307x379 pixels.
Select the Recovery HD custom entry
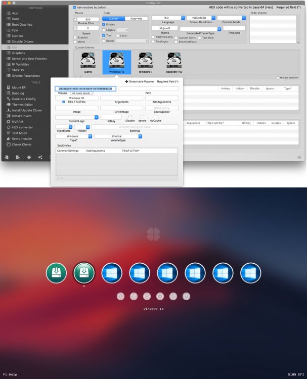click(x=174, y=62)
